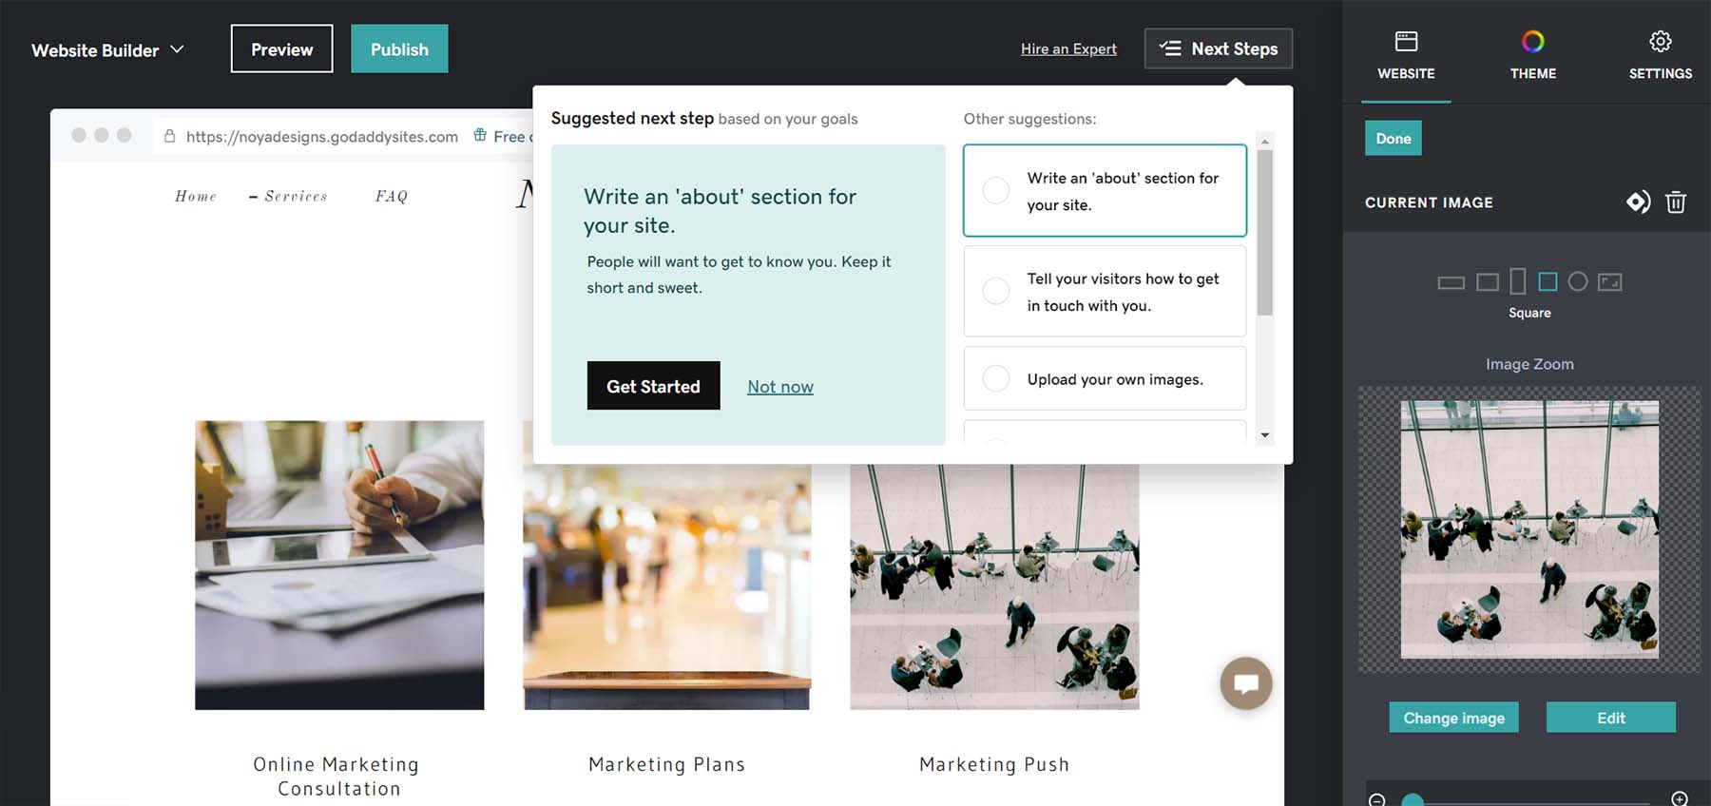Choose 'Tell your visitors how to get in touch'

995,291
